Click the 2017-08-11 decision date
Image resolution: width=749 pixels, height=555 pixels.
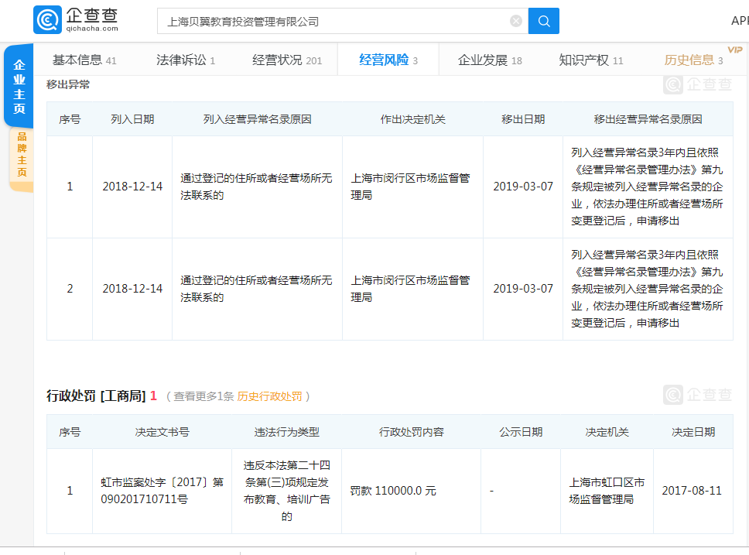[692, 491]
